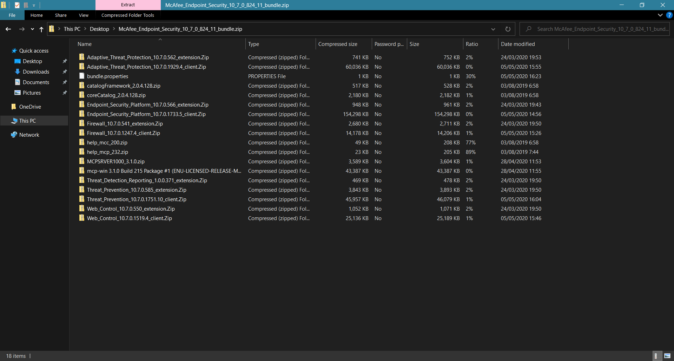Open the Customize Quick Access Toolbar dropdown
This screenshot has height=361, width=674.
tap(34, 5)
